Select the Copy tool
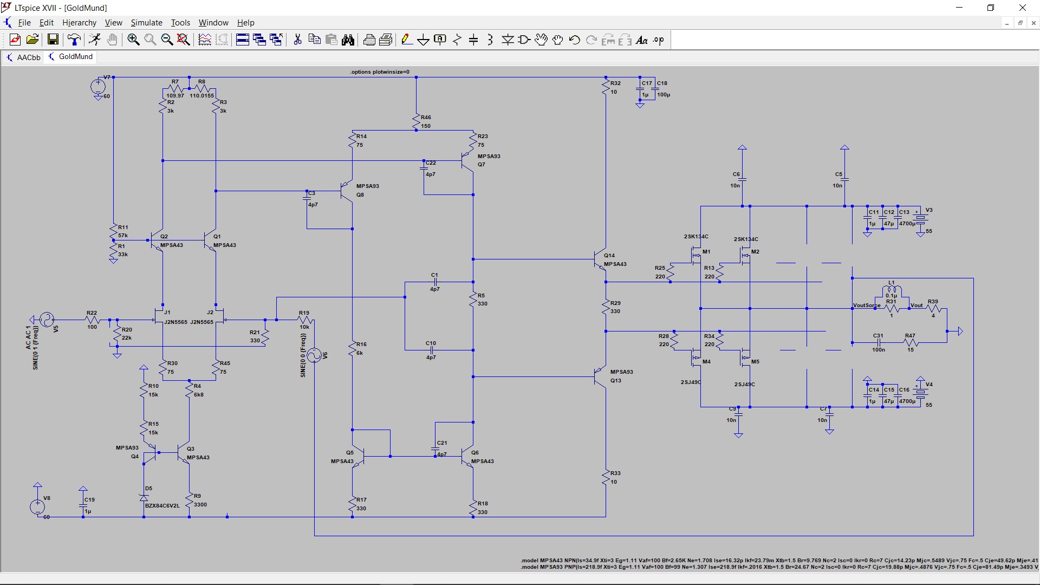Viewport: 1040px width, 585px height. point(314,40)
